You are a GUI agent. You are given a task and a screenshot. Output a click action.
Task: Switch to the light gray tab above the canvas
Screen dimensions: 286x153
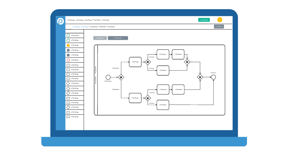(100, 38)
